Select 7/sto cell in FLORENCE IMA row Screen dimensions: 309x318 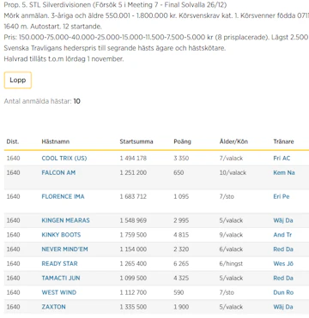[x=227, y=196]
